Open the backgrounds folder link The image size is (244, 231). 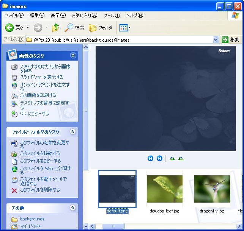click(x=32, y=219)
